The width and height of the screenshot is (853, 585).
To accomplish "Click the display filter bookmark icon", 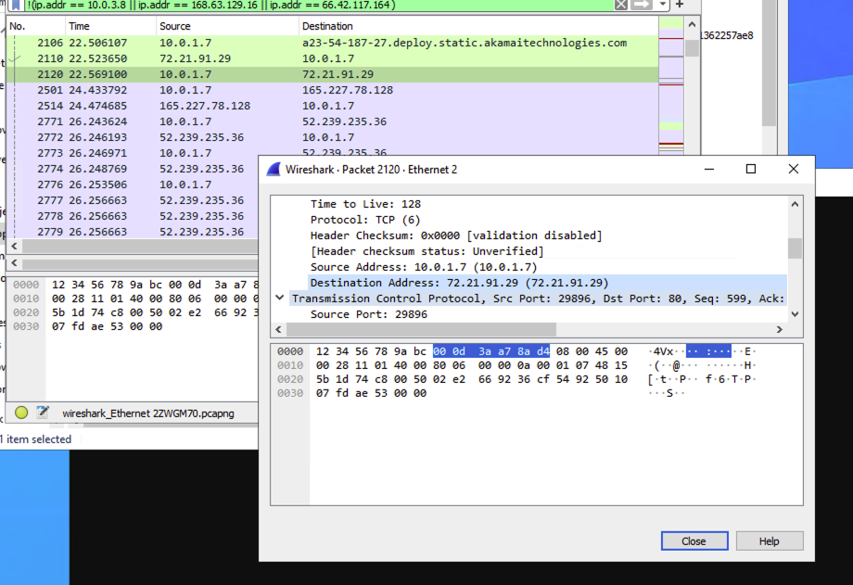I will (x=16, y=5).
